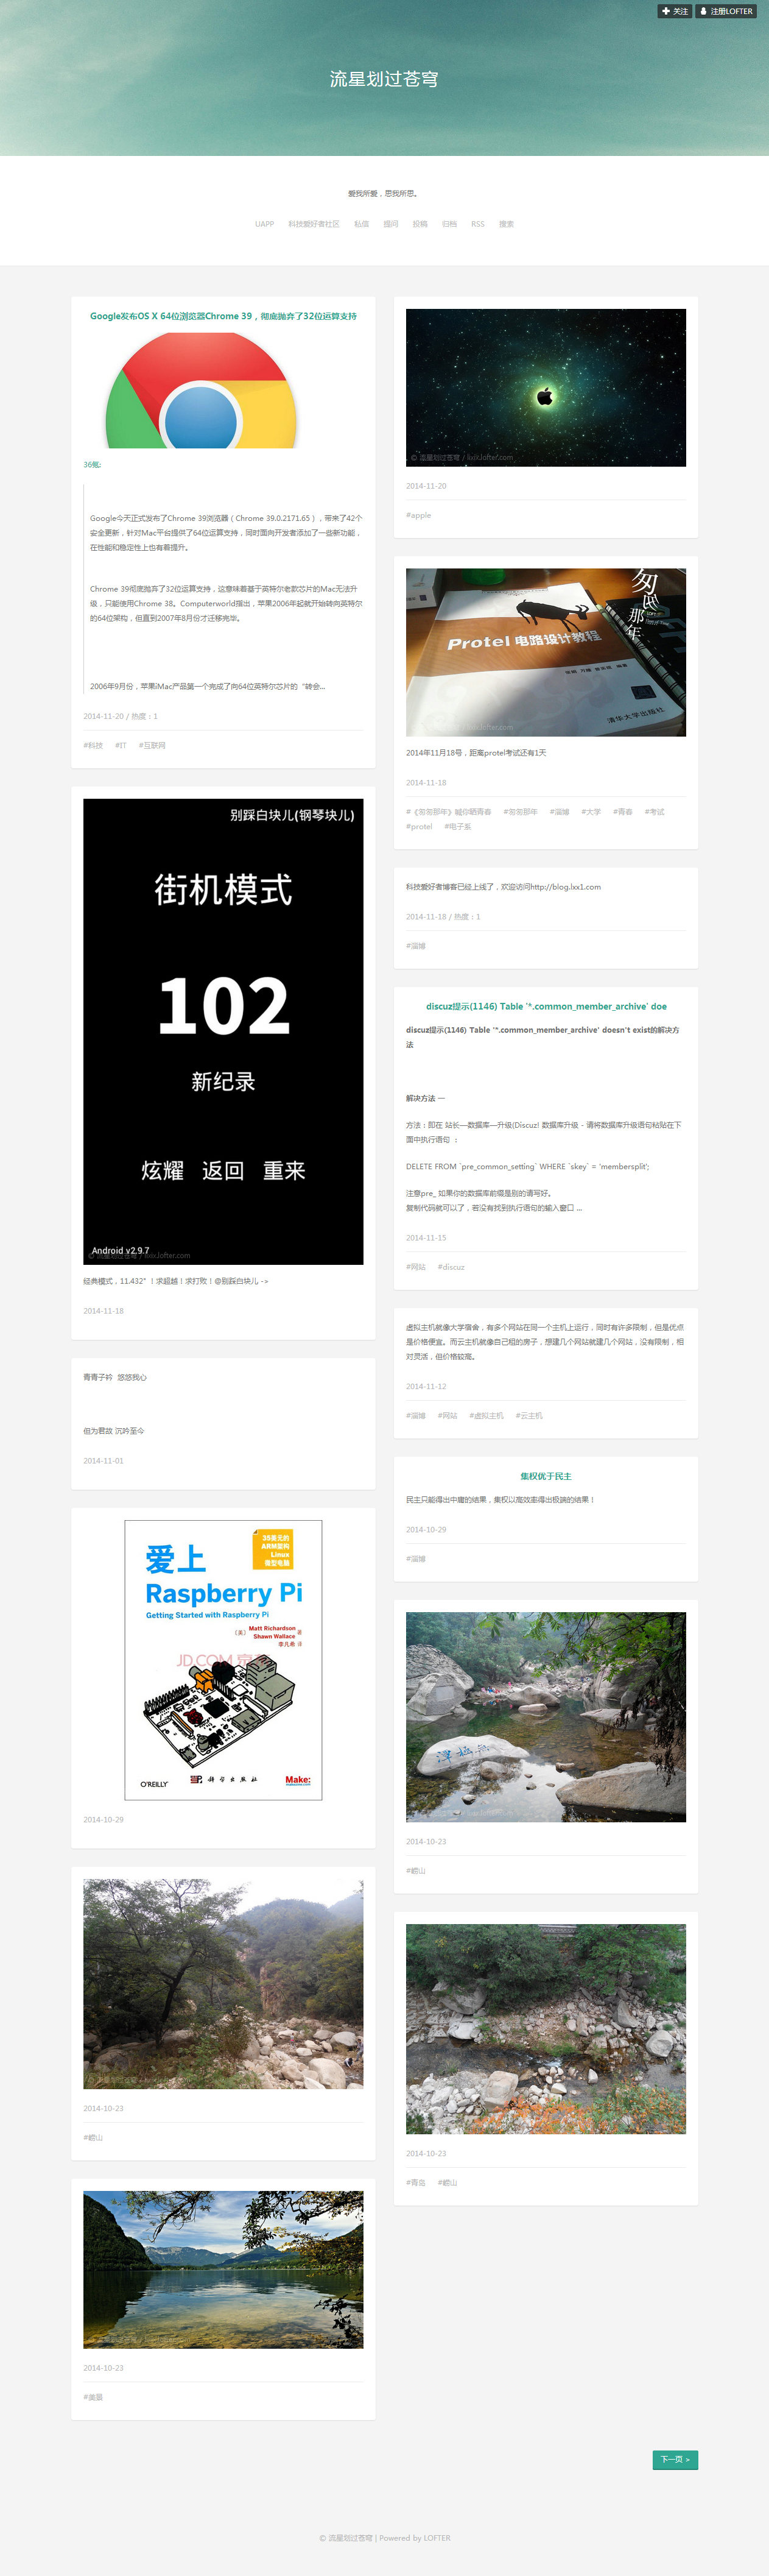769x2576 pixels.
Task: Open the 2014-10-29 date under 集权优于民主
Action: click(x=426, y=1529)
